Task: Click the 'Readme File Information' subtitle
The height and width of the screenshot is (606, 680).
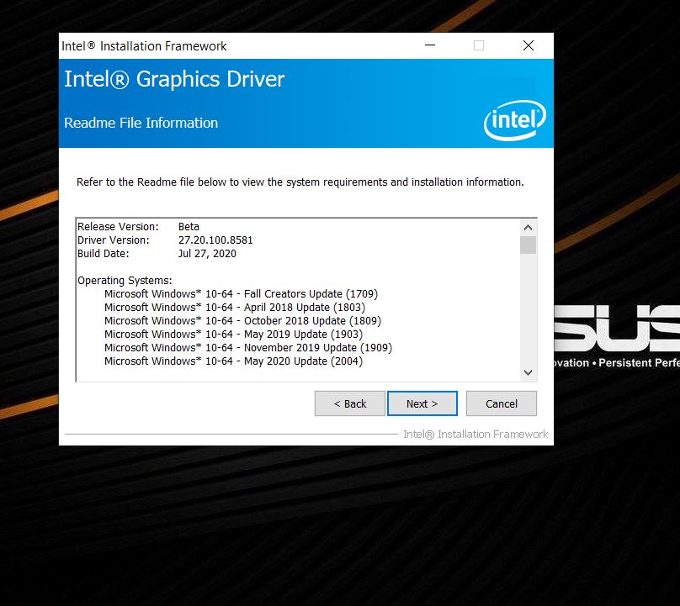Action: (x=141, y=123)
